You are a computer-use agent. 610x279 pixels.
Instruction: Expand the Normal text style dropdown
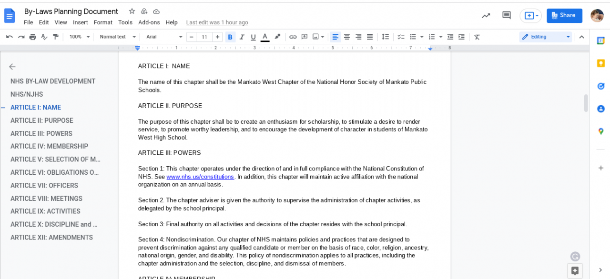tap(118, 37)
